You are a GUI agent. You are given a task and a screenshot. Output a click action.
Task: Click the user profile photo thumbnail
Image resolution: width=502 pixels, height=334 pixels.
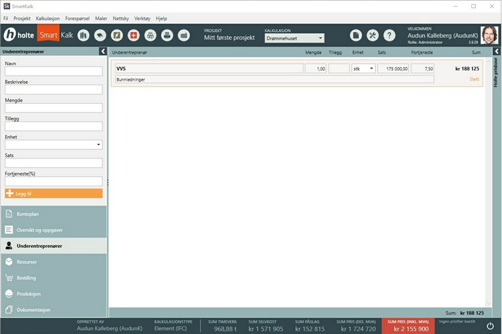click(x=489, y=35)
